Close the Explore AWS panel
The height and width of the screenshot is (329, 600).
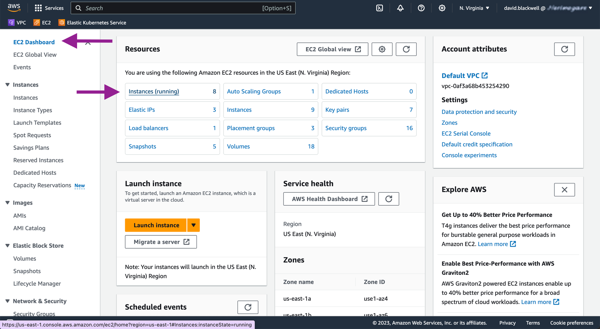(564, 190)
